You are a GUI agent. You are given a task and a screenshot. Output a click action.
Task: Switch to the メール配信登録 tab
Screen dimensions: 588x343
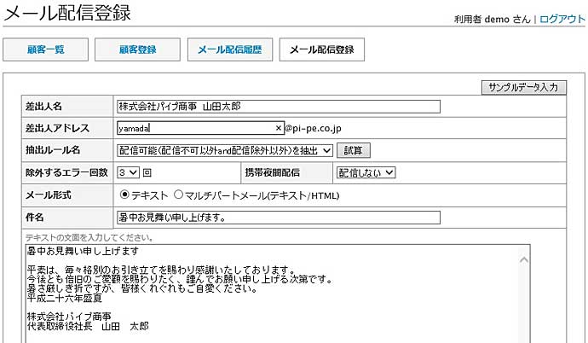pyautogui.click(x=322, y=49)
